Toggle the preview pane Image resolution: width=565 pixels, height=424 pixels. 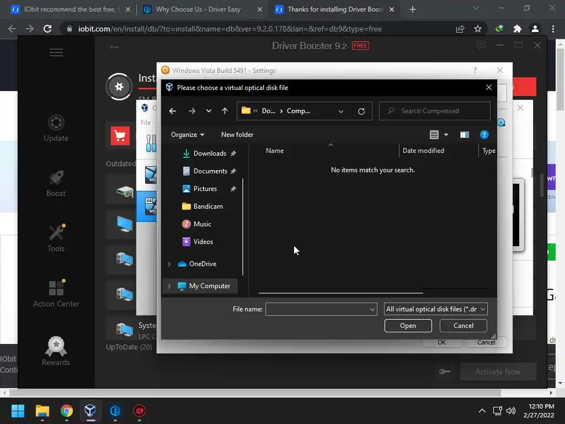465,135
